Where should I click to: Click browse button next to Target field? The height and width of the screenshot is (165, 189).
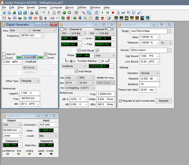(170, 31)
